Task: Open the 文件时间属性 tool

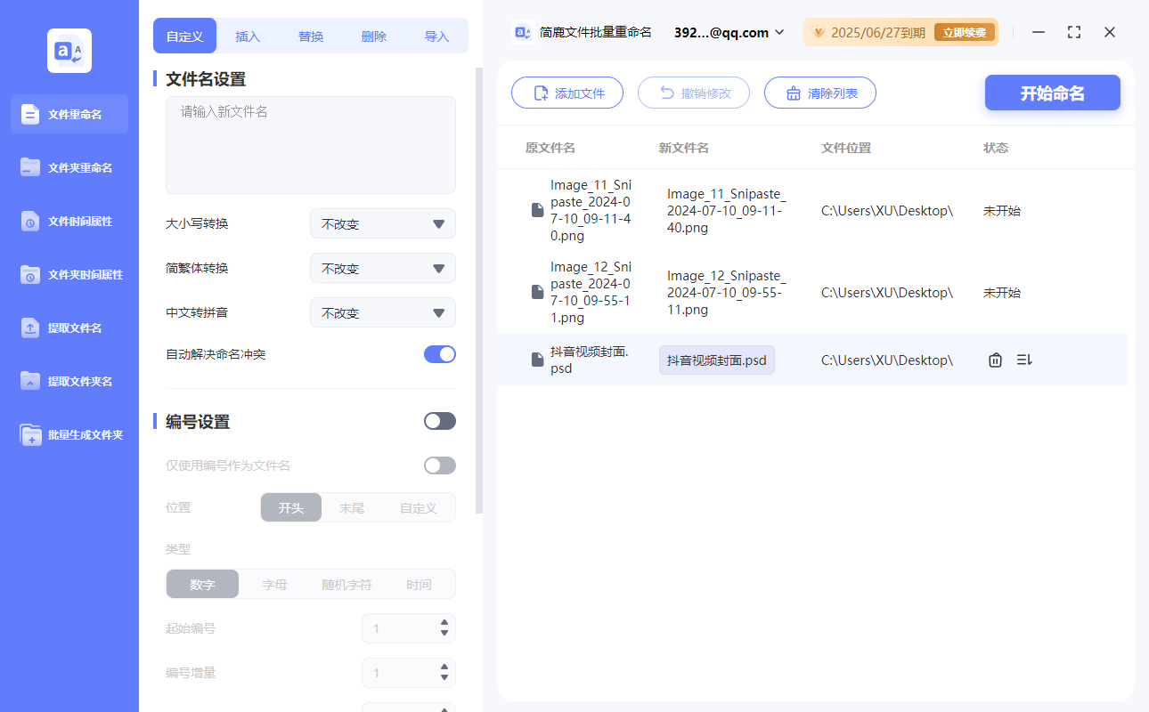Action: pyautogui.click(x=69, y=221)
